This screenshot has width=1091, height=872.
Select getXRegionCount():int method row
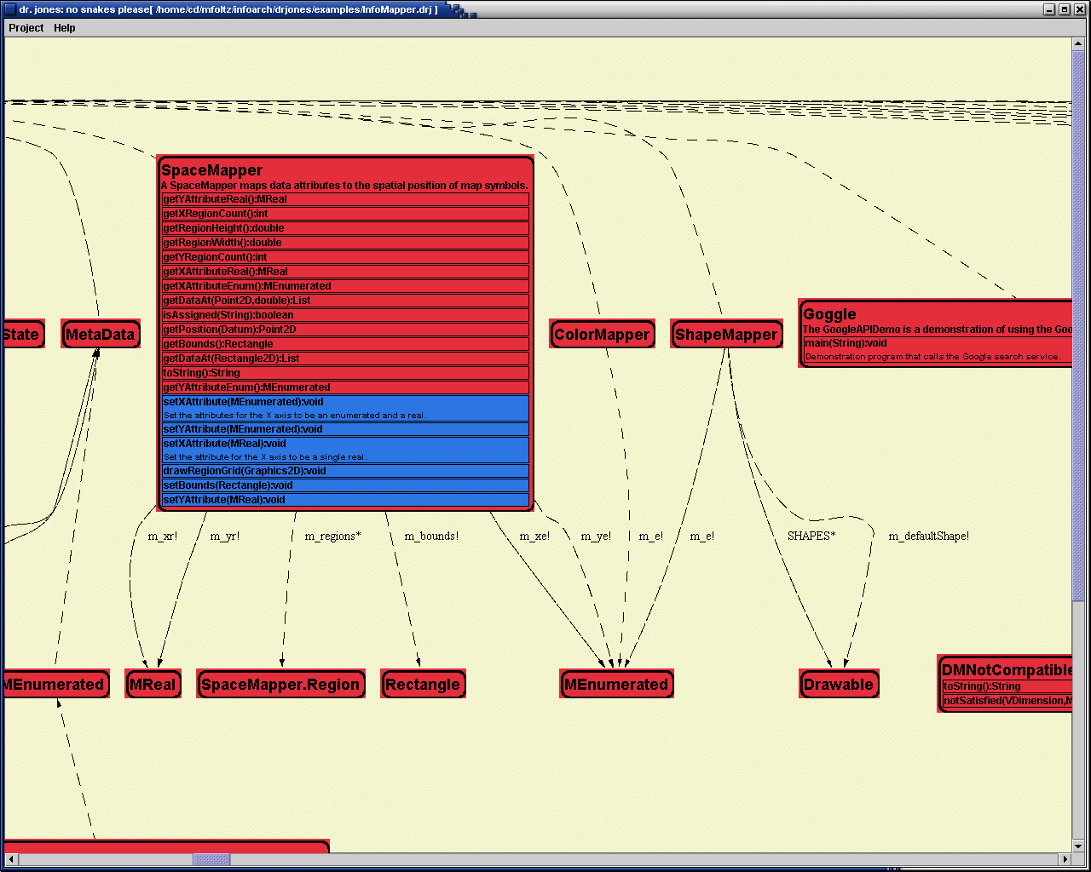(x=345, y=214)
